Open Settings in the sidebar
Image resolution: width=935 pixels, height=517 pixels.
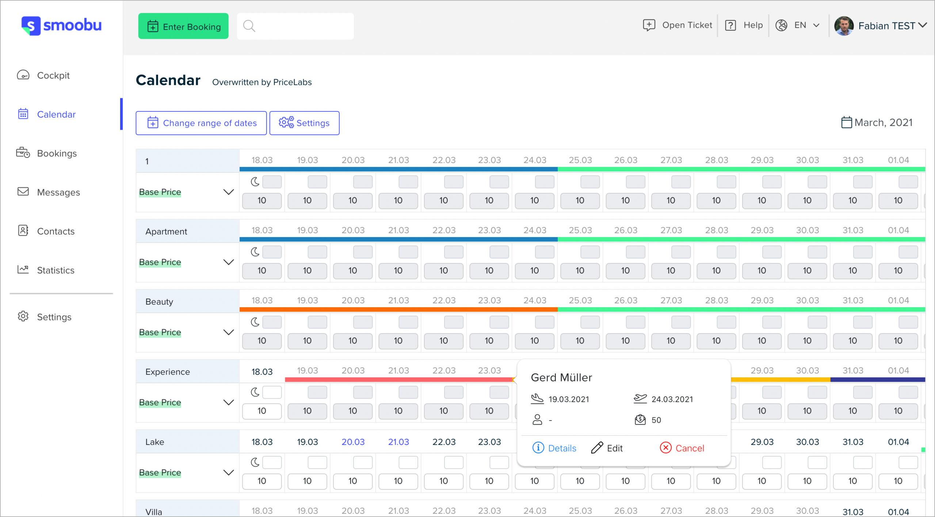(54, 317)
